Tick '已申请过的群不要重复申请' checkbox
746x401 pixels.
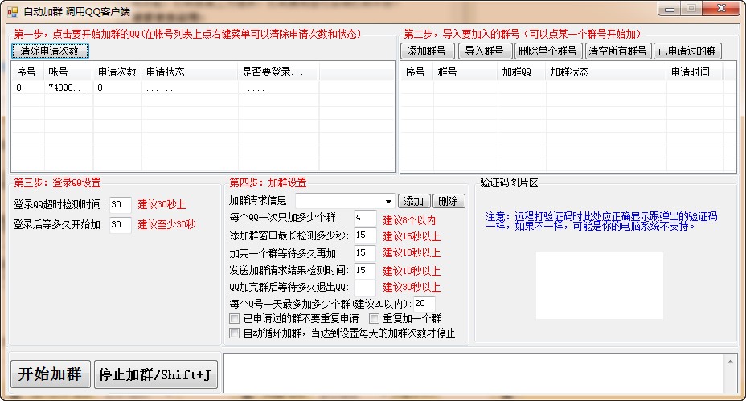tap(235, 319)
